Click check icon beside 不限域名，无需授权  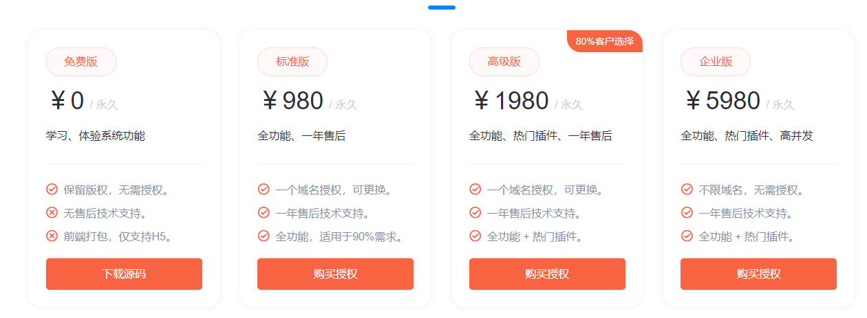pyautogui.click(x=687, y=190)
